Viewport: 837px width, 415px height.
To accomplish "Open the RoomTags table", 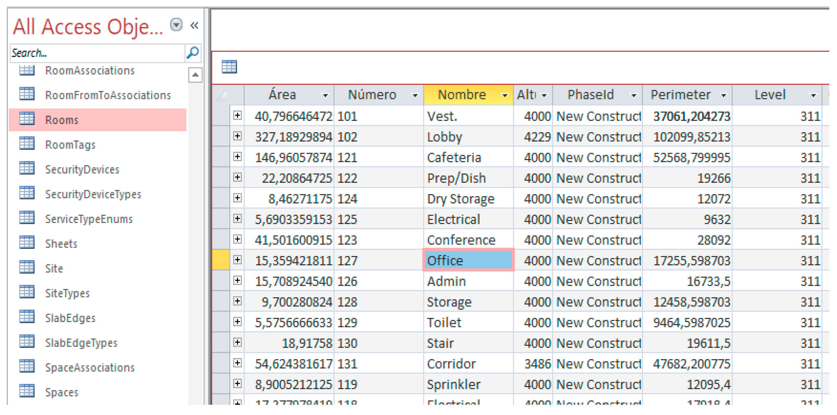I will click(70, 145).
